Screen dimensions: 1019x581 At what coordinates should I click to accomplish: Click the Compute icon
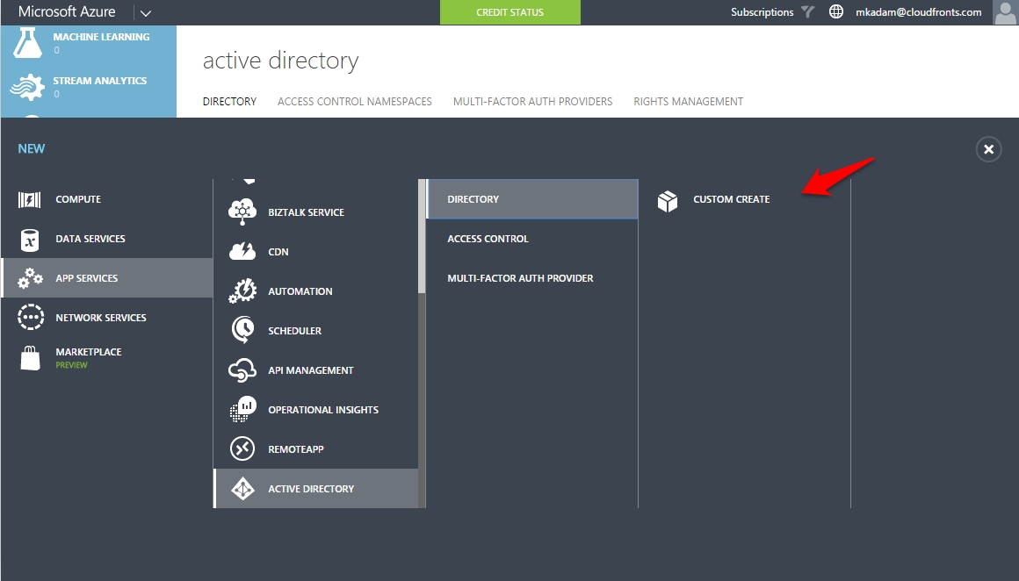pyautogui.click(x=29, y=199)
